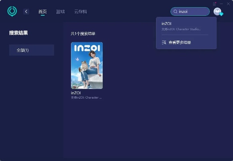This screenshot has height=161, width=233.
Task: Open the user avatar profile
Action: 217,12
